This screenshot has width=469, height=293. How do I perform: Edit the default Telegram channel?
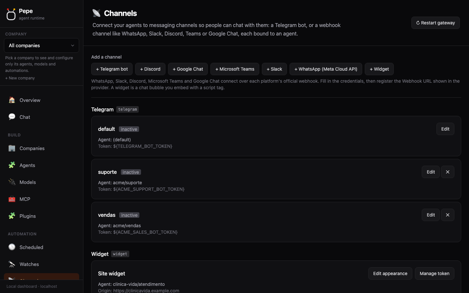click(445, 129)
